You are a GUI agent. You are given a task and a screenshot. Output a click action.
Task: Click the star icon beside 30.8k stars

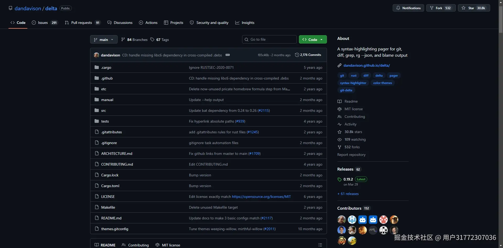coord(340,132)
